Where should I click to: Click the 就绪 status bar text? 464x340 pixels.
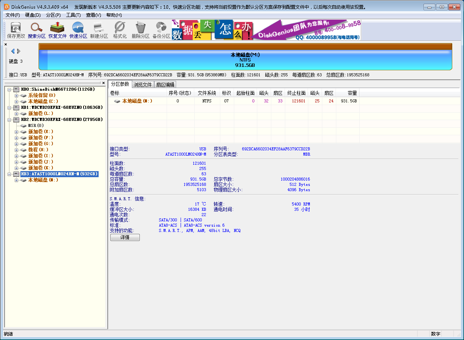pyautogui.click(x=8, y=334)
